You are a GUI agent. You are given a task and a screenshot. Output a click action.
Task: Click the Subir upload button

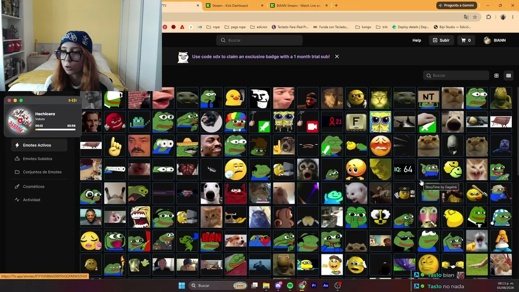tap(441, 40)
